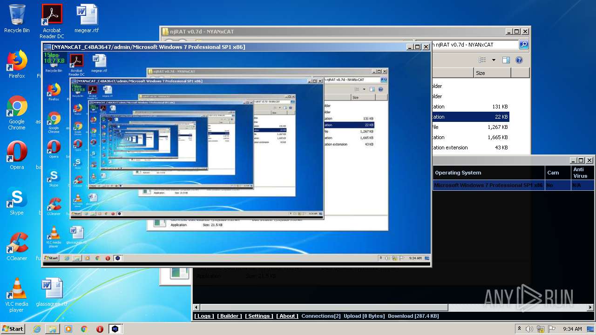Click the Cam column header in njRAT
This screenshot has height=335, width=596.
(x=558, y=173)
